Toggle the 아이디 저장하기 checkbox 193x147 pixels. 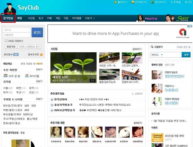(6, 41)
